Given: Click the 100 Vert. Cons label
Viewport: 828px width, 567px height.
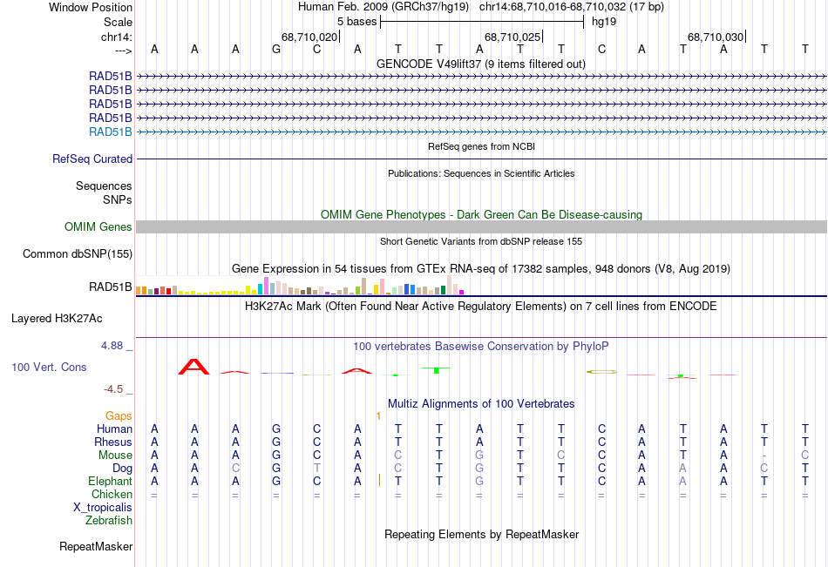Looking at the screenshot, I should pyautogui.click(x=49, y=367).
